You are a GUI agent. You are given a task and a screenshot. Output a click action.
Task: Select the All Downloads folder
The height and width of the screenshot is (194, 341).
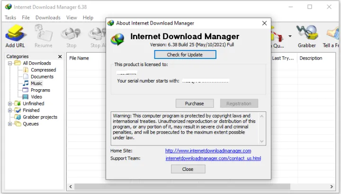tap(37, 63)
